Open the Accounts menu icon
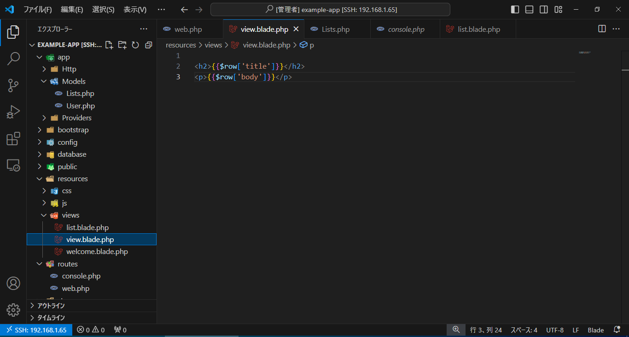 pos(13,283)
